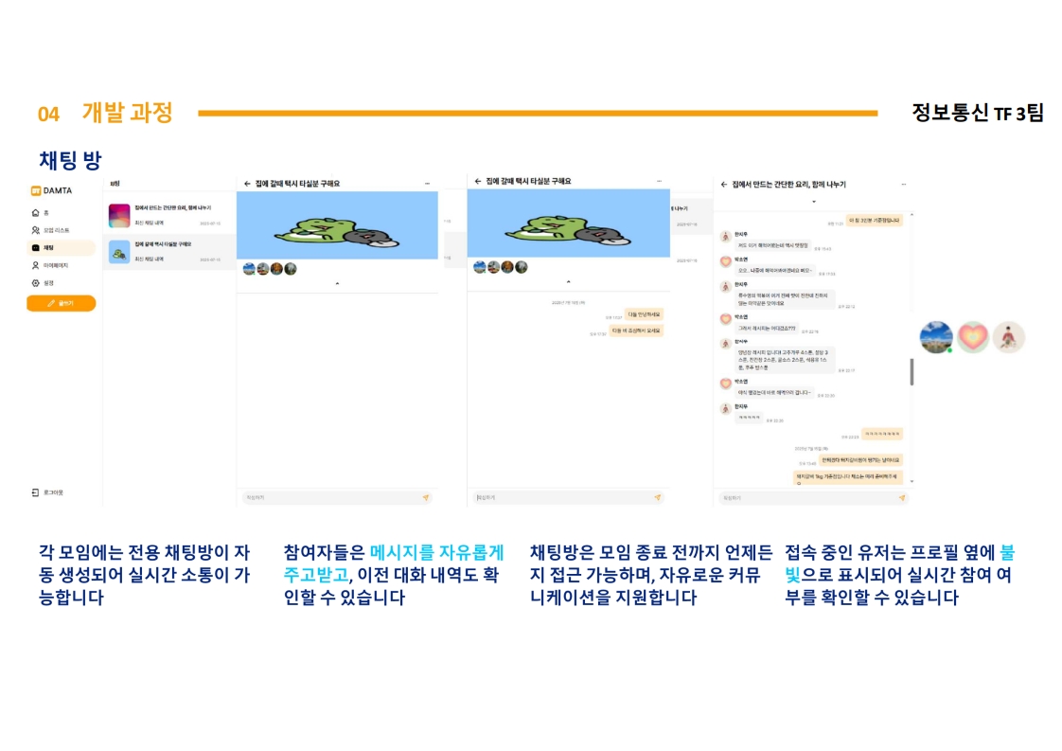Click back arrow in the cooking chat
The width and height of the screenshot is (1062, 751).
[x=724, y=185]
